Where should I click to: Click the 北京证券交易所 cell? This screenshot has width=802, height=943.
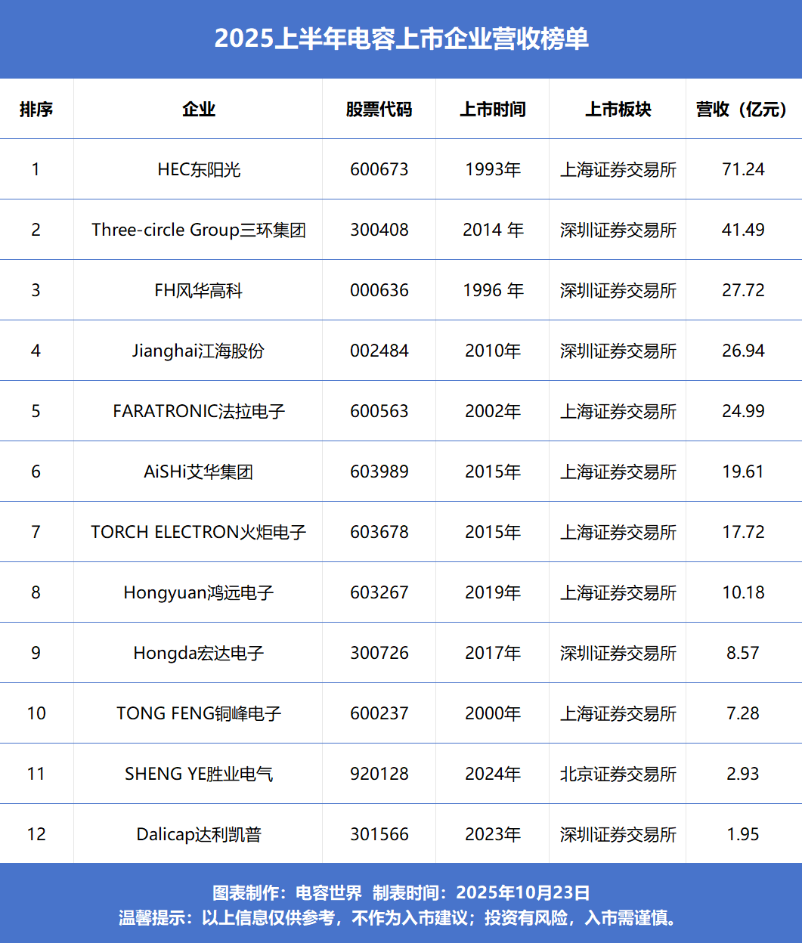(618, 774)
